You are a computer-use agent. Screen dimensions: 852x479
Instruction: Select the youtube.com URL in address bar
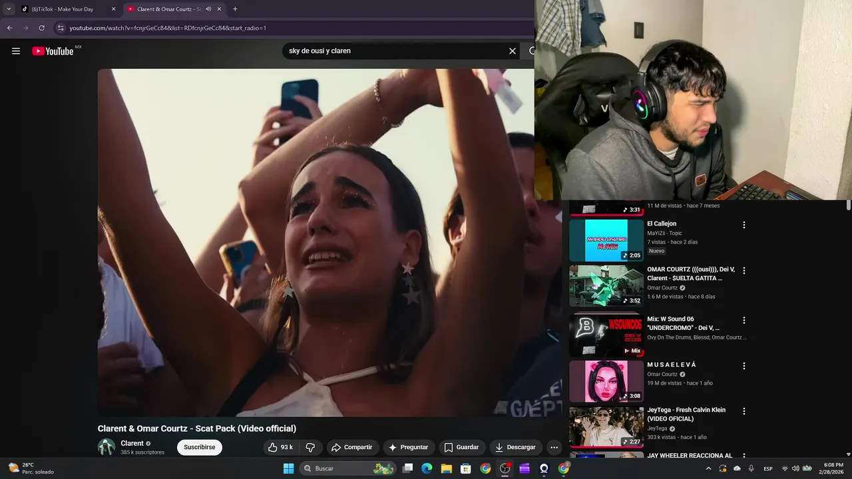168,28
